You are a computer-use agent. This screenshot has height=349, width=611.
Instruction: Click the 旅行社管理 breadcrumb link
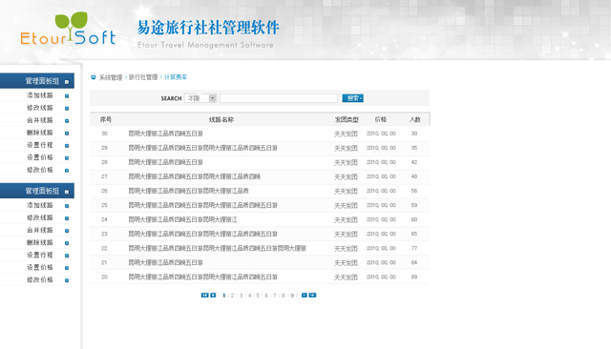[x=143, y=77]
